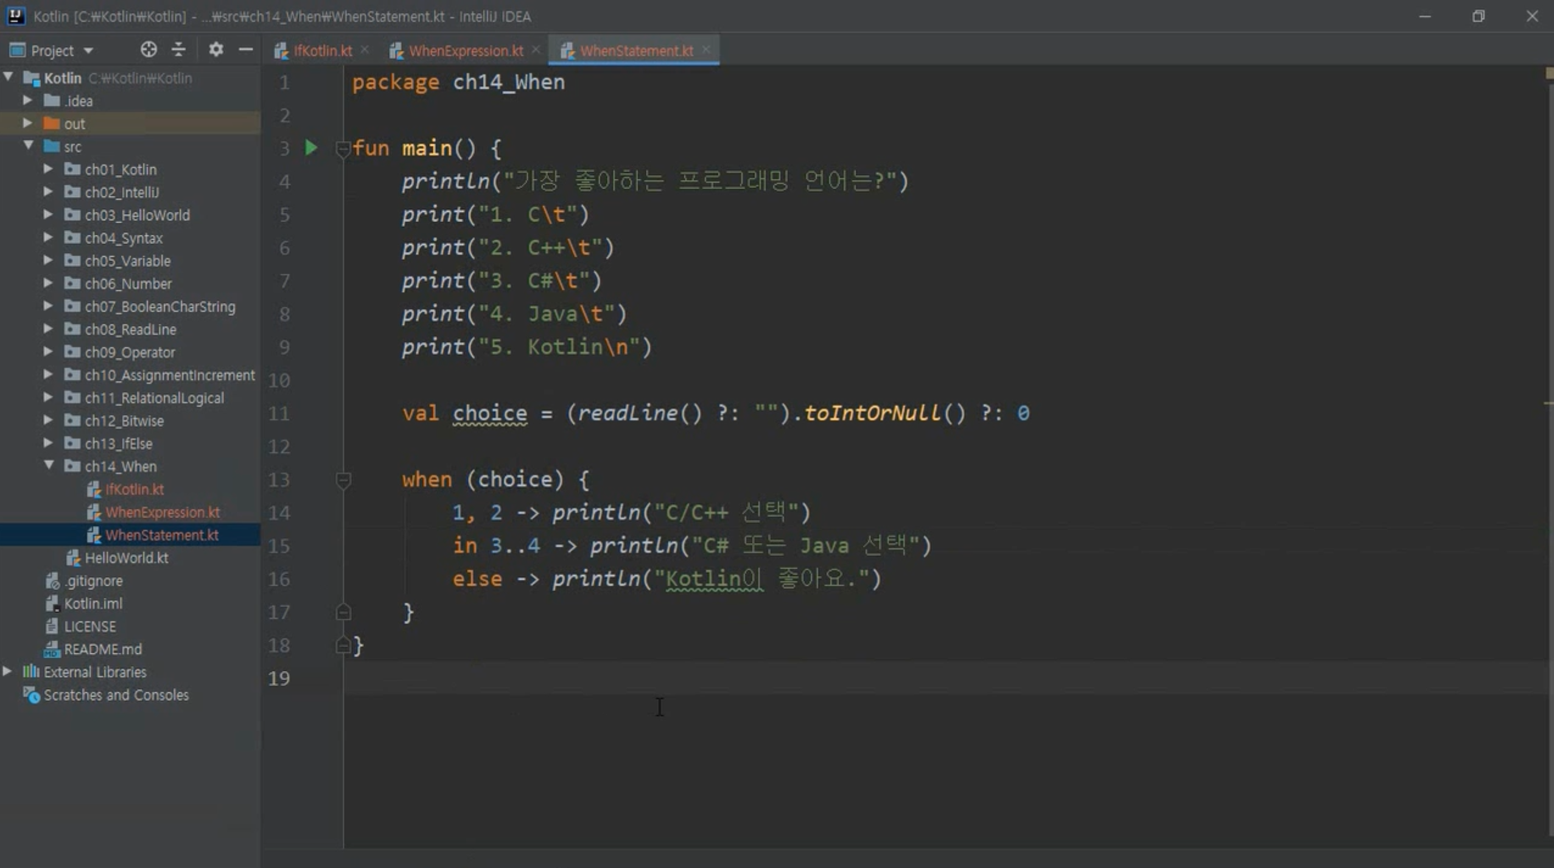Viewport: 1554px width, 868px height.
Task: Expand the ch13_IfElse package
Action: (48, 443)
